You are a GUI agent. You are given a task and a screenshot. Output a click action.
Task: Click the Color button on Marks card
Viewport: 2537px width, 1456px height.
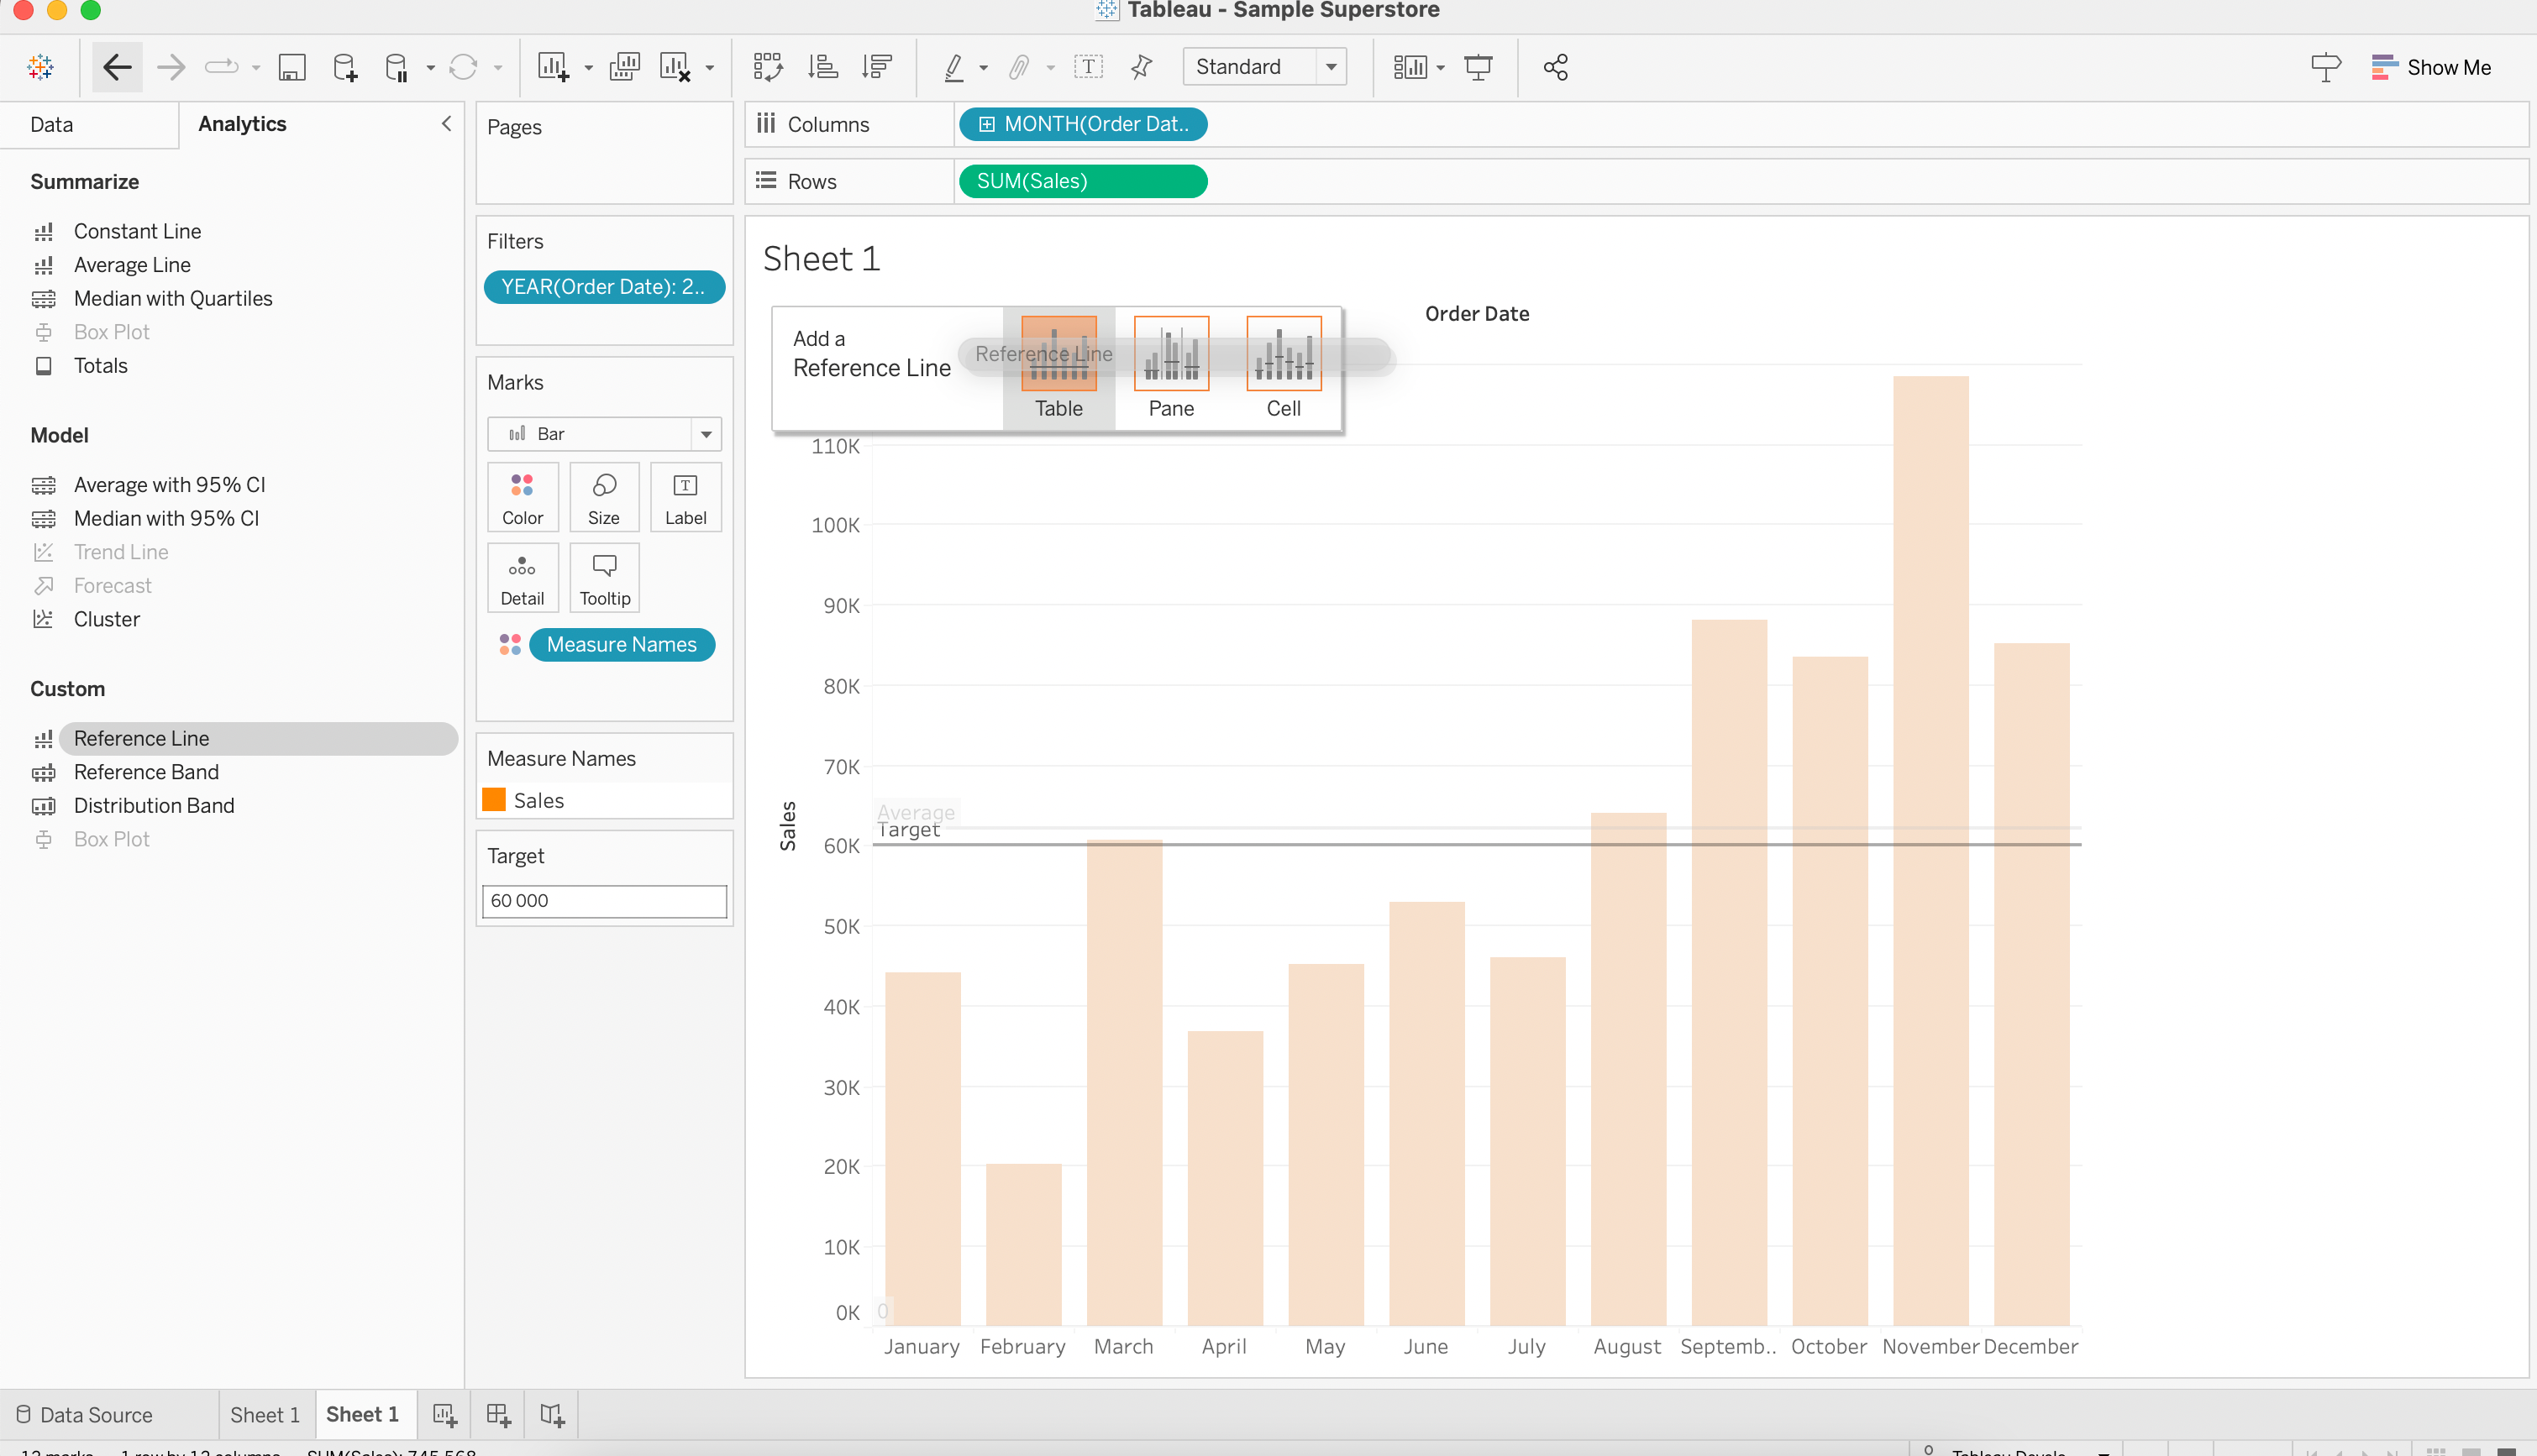coord(523,497)
